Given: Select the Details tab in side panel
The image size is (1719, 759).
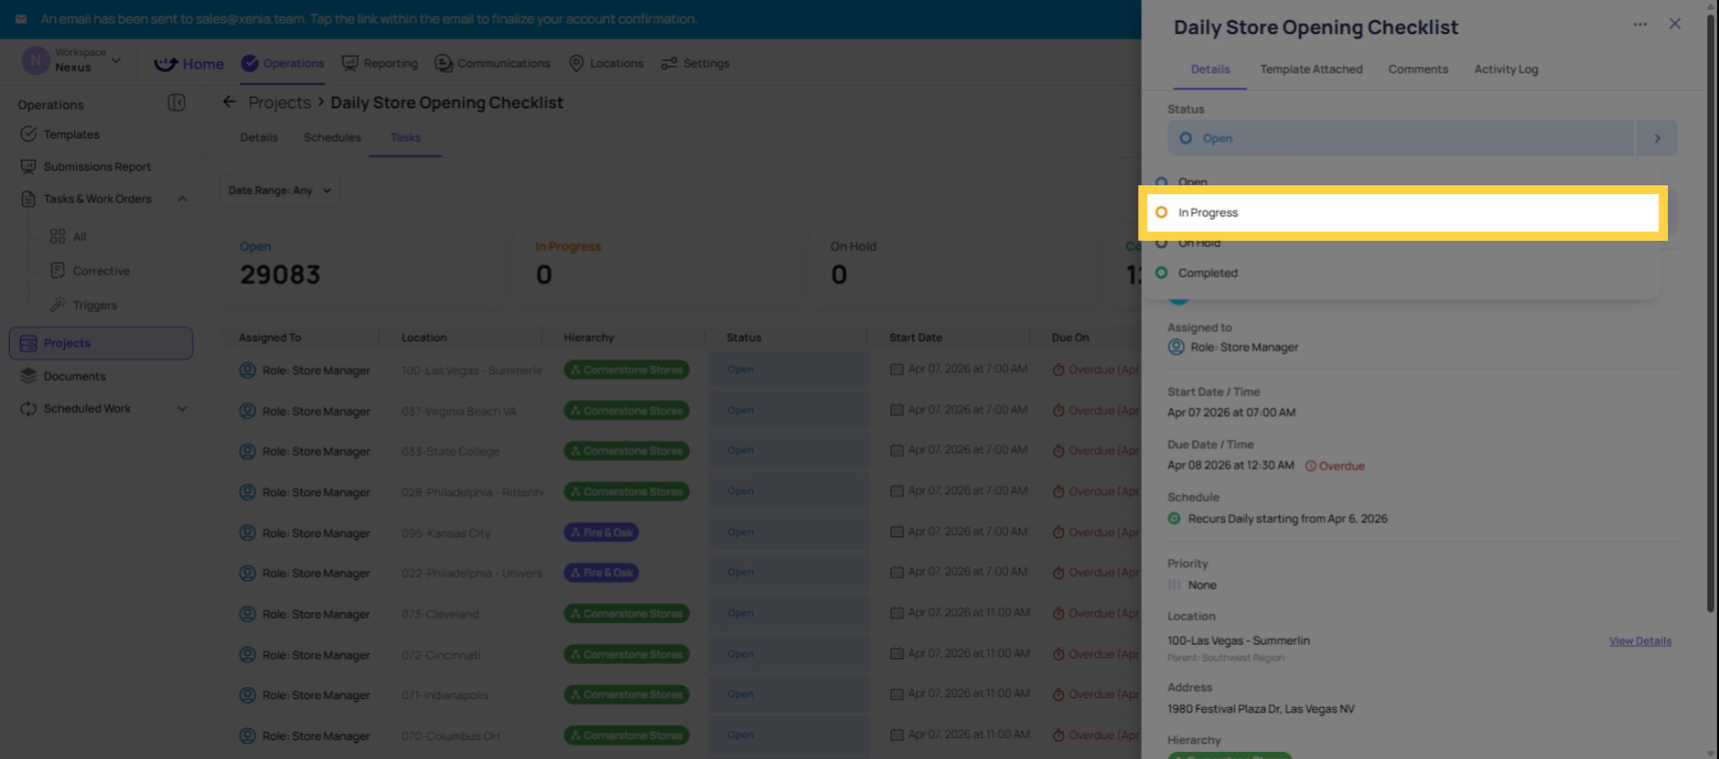Looking at the screenshot, I should coord(1210,70).
